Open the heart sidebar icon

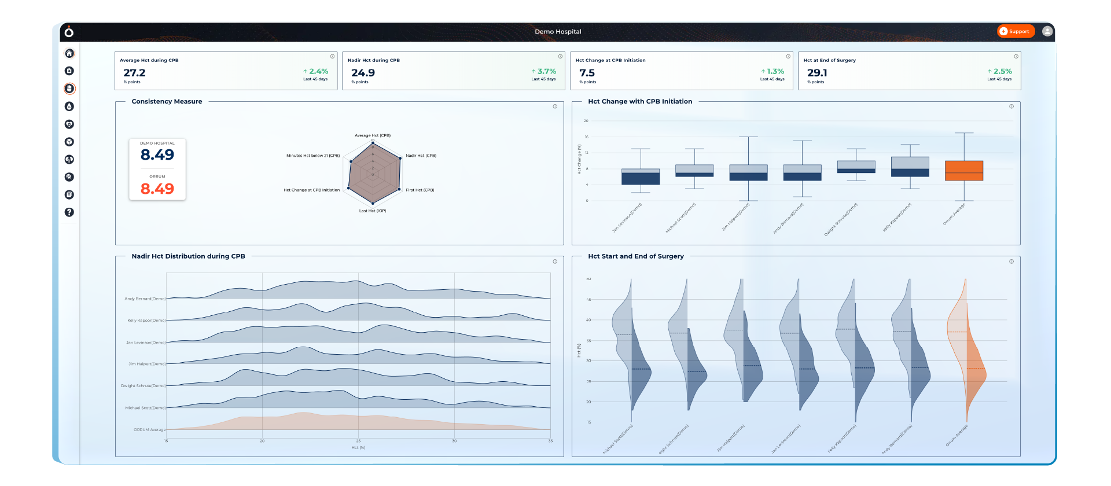[x=69, y=124]
